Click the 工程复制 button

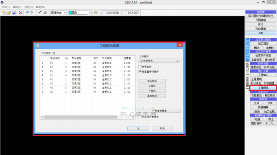257,79
